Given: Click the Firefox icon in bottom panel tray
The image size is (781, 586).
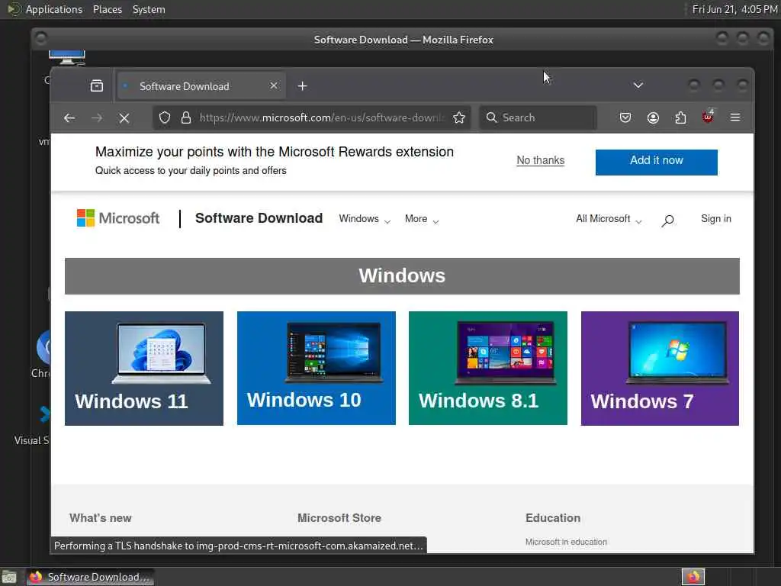Looking at the screenshot, I should [x=693, y=577].
